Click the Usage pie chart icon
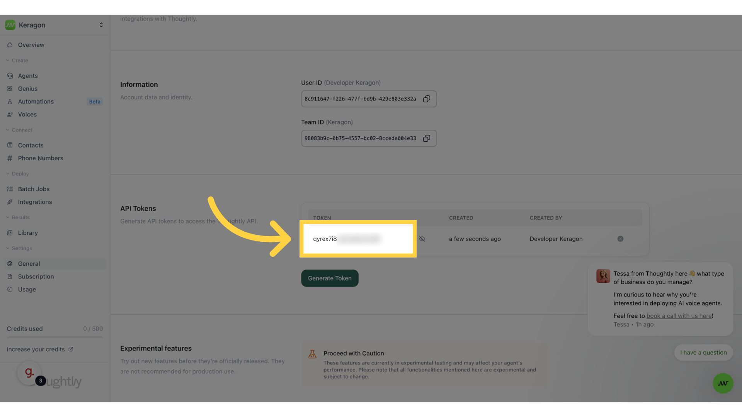Image resolution: width=742 pixels, height=417 pixels. pos(10,290)
